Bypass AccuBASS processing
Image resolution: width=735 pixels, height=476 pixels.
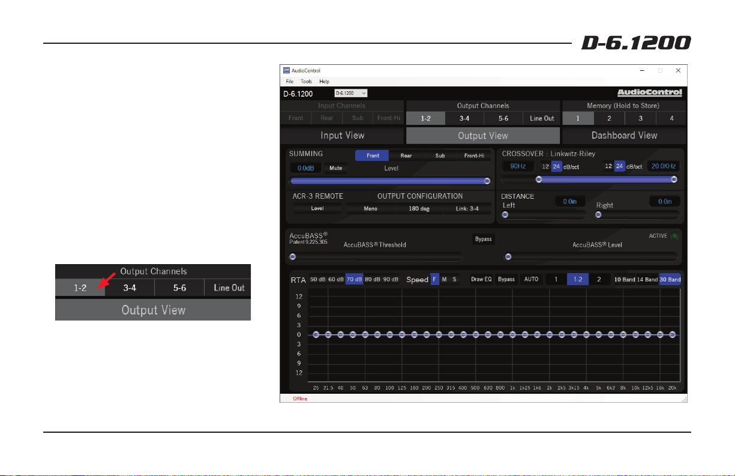[x=483, y=239]
